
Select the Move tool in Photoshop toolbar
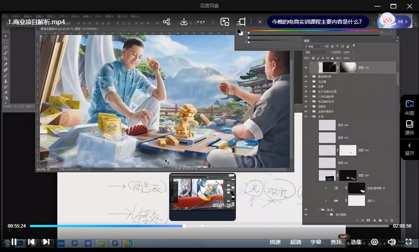pos(5,36)
